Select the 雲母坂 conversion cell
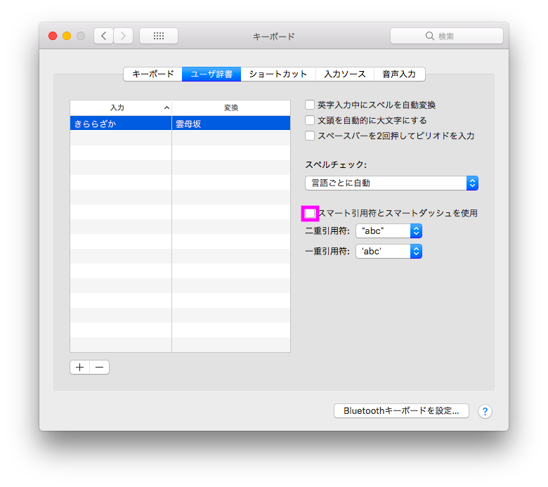Screen dimensions: 548x487 click(x=231, y=124)
